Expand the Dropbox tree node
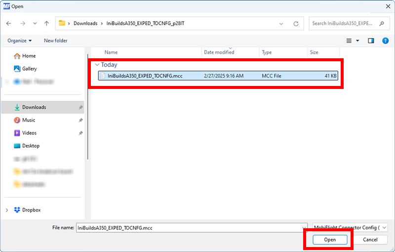Viewport: 395px width, 252px height. 7,210
